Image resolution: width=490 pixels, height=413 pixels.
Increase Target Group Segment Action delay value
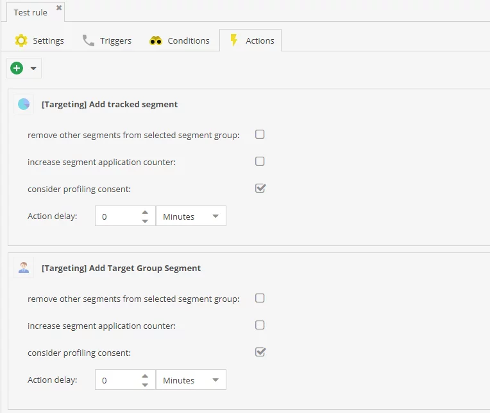(x=145, y=376)
